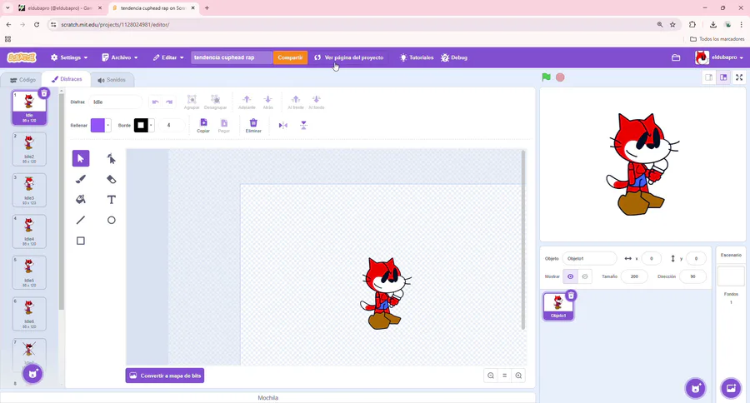Open Tutoriales from the menu bar
This screenshot has width=750, height=403.
coord(417,57)
